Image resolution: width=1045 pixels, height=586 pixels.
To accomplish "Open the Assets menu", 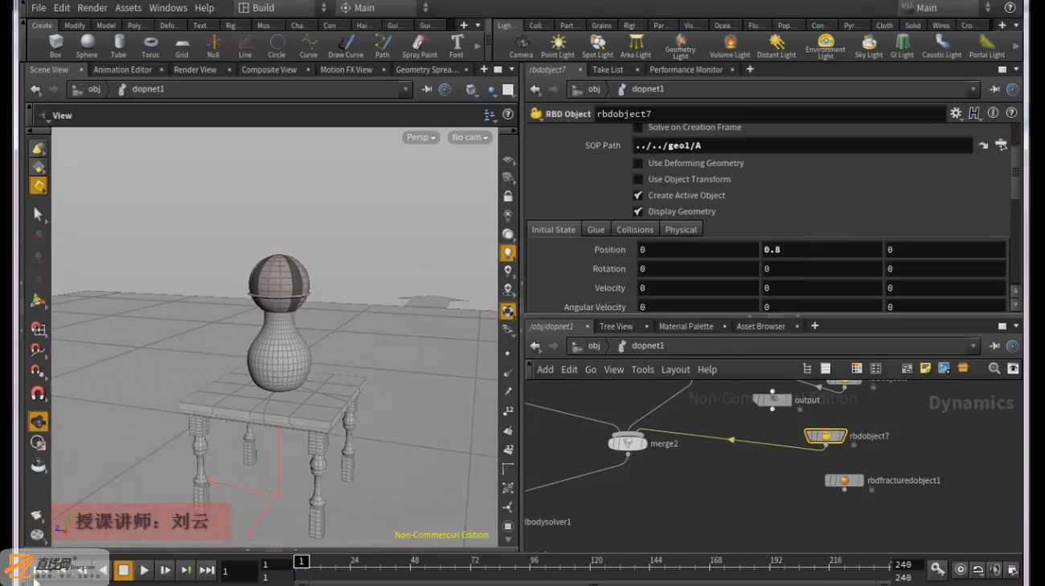I will click(129, 8).
